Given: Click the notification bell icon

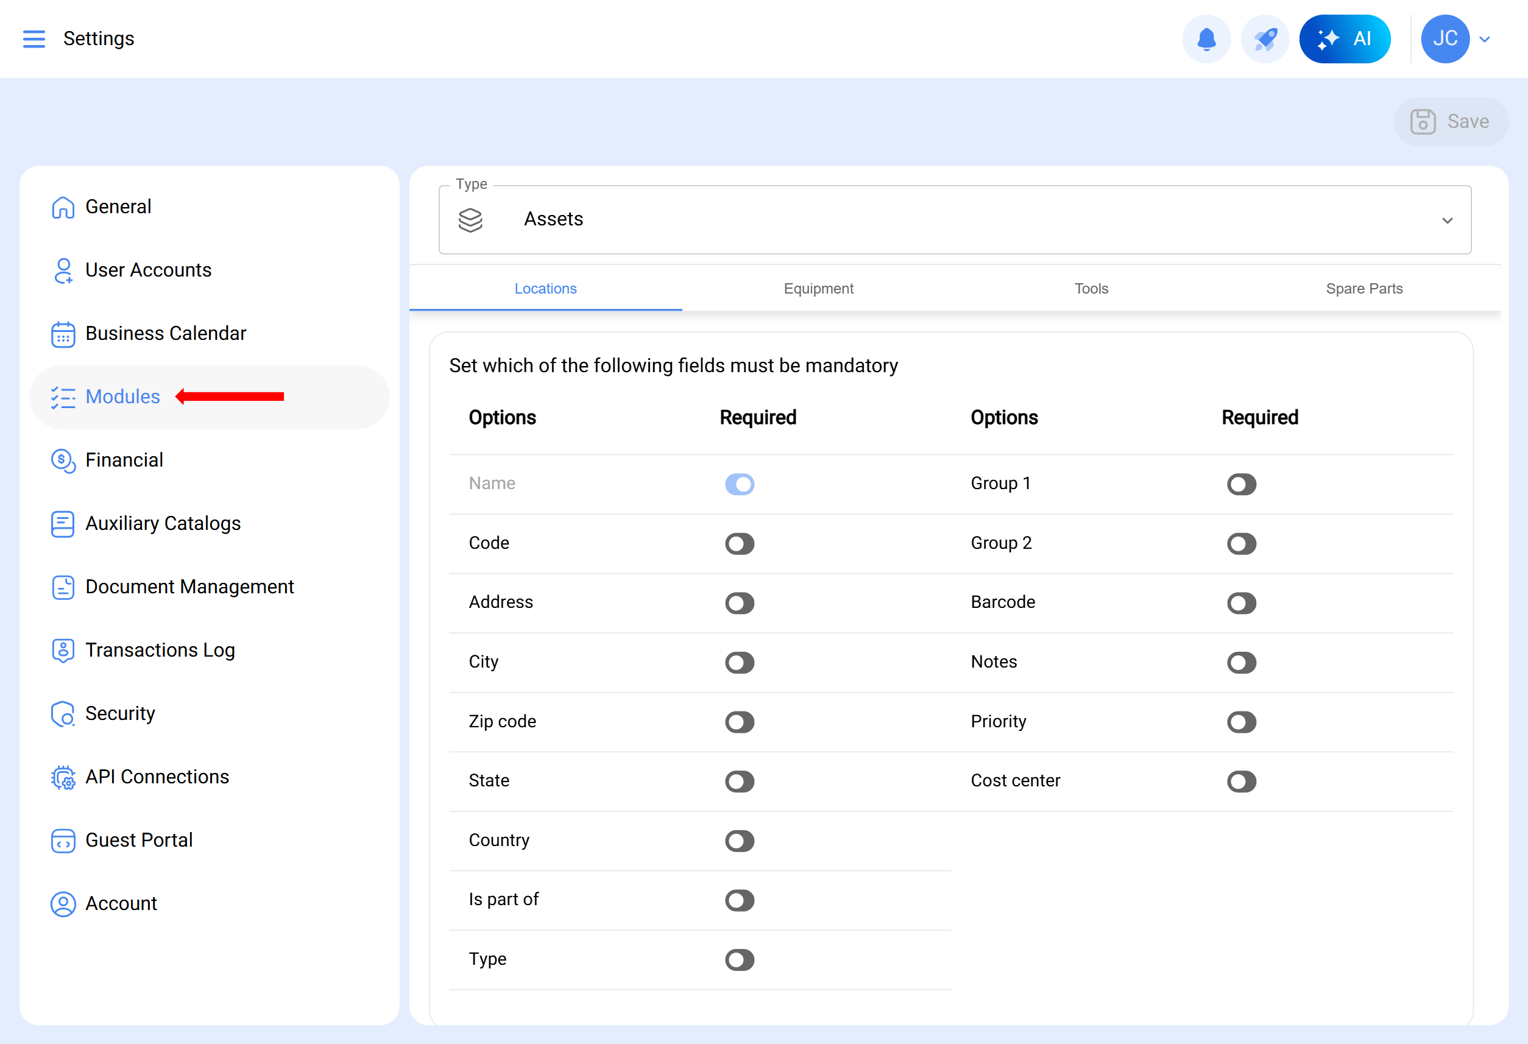Looking at the screenshot, I should point(1206,39).
